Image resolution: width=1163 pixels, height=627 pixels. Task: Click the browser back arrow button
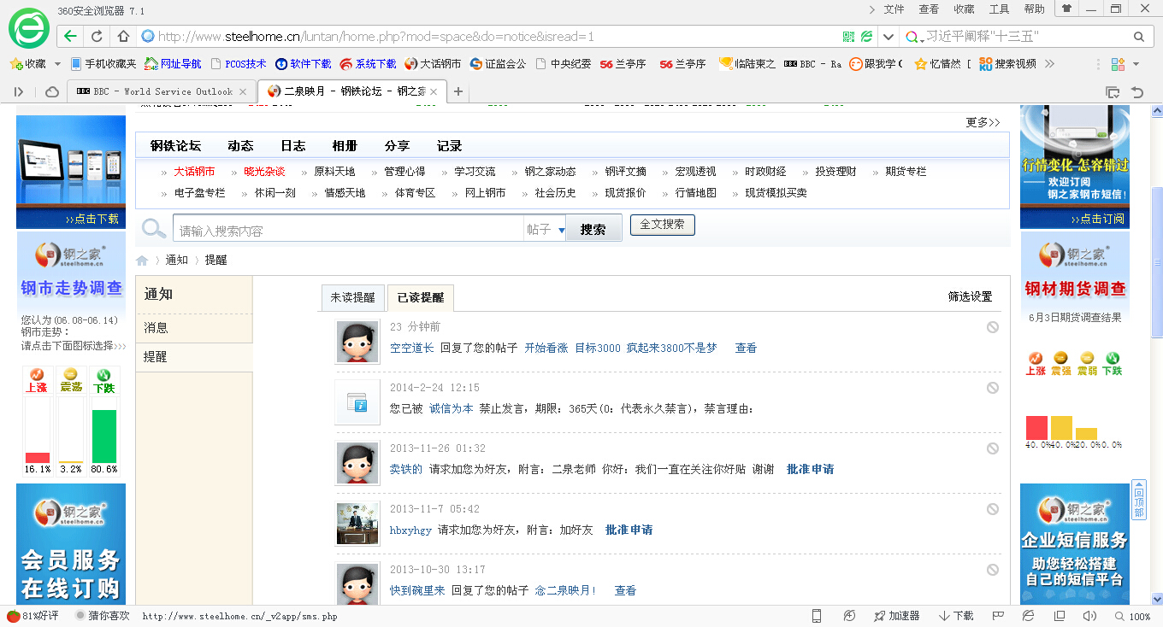point(70,37)
